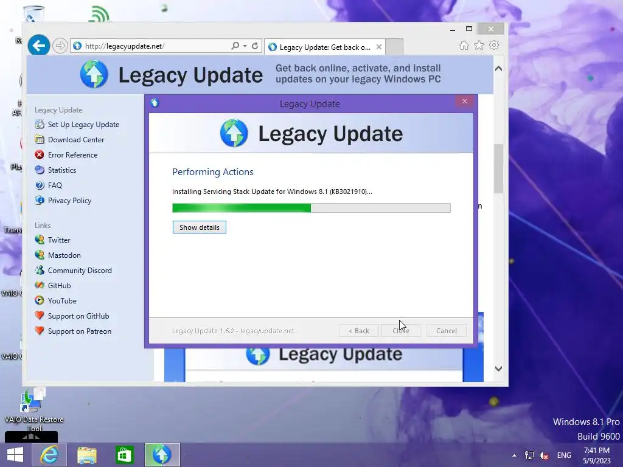The image size is (623, 467).
Task: Click the heart icon beside Support on Patreon
Action: (x=40, y=331)
